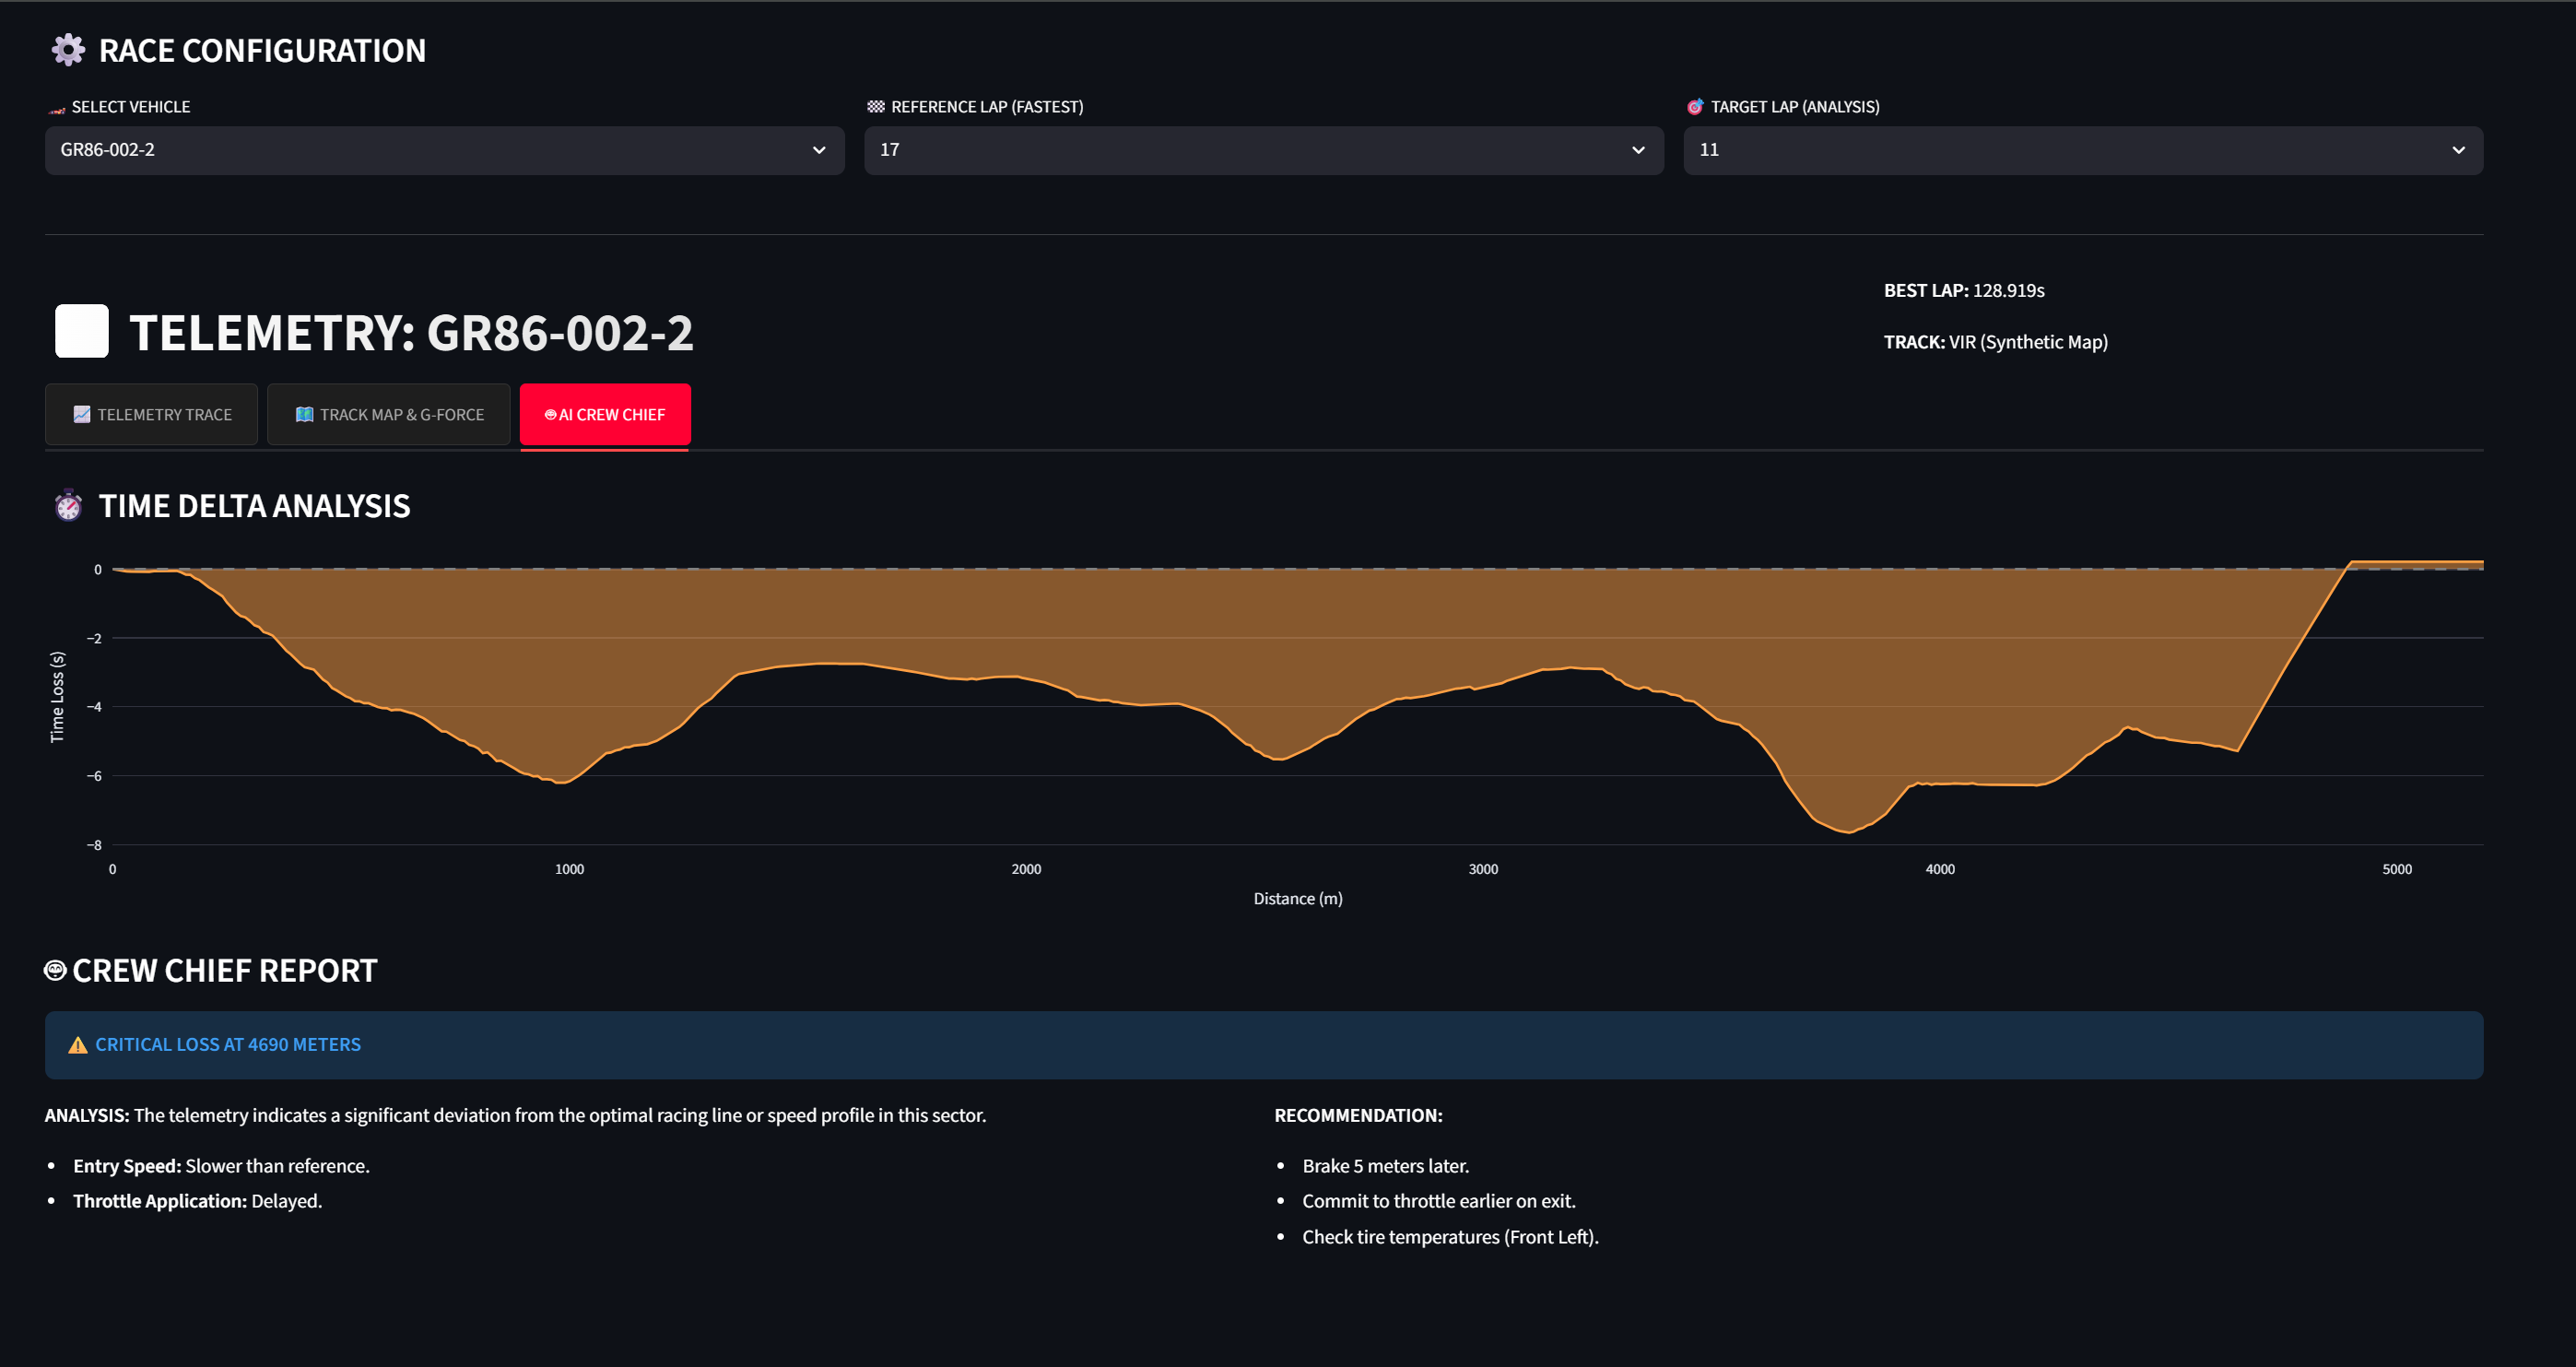
Task: Click the 1000 tick on the distance axis
Action: (569, 869)
